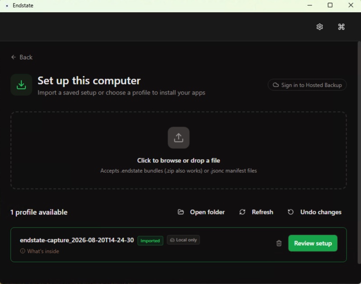Screen dimensions: 361x284
Task: Select profile name endstate-capture_2026-08-20T14-24-30
Action: pos(77,240)
